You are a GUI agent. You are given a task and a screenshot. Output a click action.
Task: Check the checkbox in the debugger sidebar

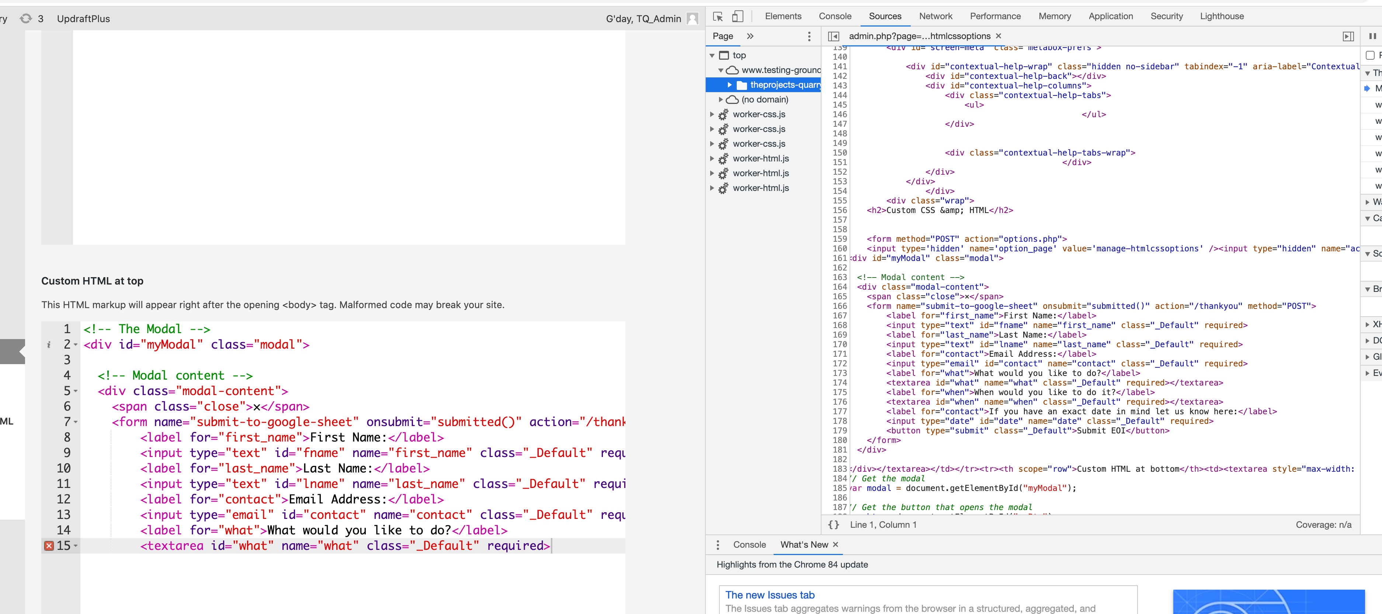coord(1370,55)
